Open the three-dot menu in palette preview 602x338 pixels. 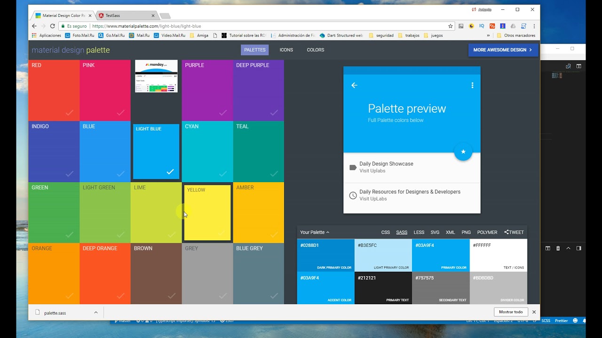pyautogui.click(x=472, y=85)
